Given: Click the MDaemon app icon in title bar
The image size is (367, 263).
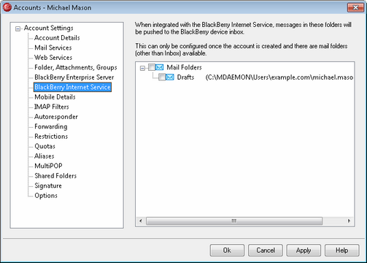Looking at the screenshot, I should (x=7, y=7).
